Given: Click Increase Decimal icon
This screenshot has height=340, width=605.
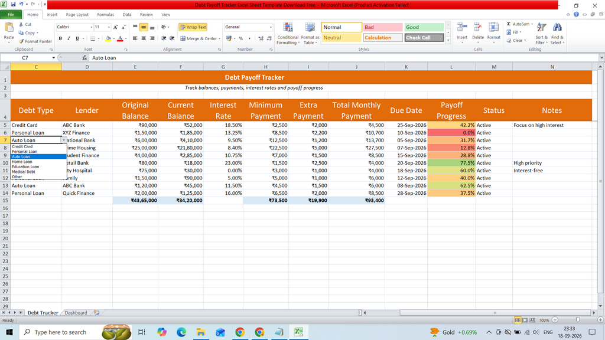Looking at the screenshot, I should 261,38.
